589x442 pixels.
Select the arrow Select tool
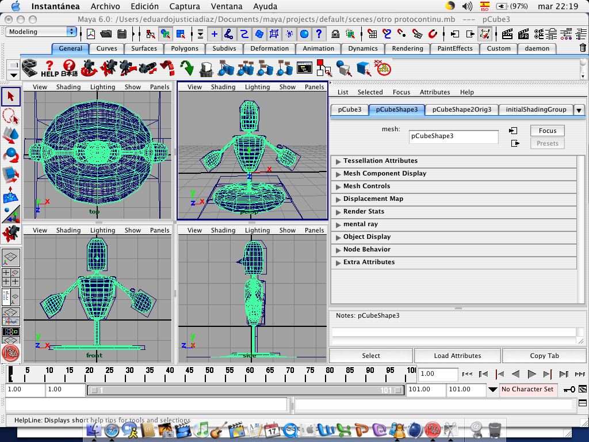pyautogui.click(x=10, y=97)
